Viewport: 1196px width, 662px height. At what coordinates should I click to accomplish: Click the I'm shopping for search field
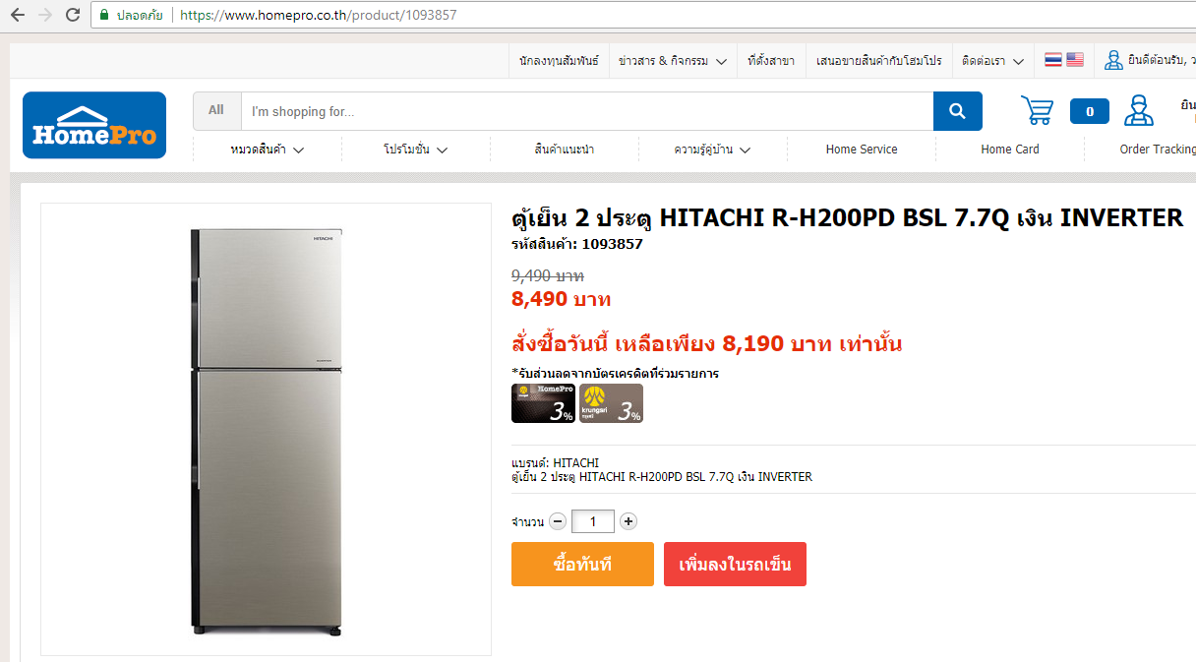click(587, 111)
